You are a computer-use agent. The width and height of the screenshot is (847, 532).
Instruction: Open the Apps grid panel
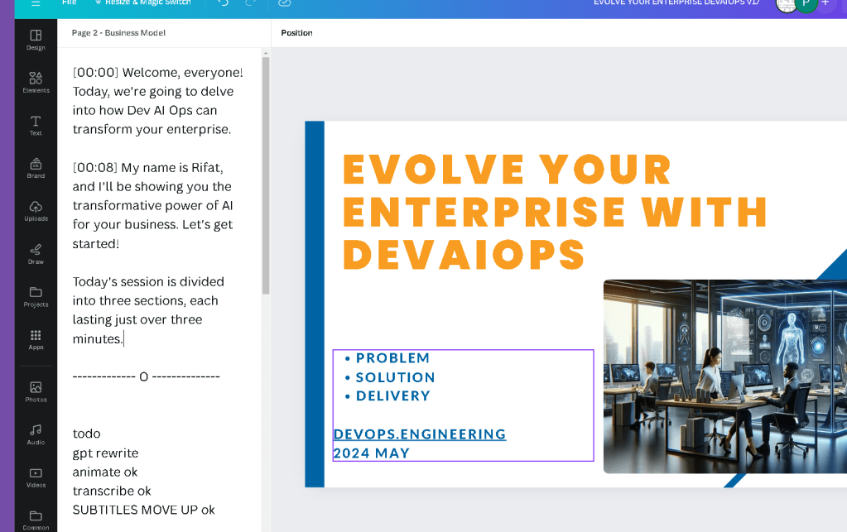pos(36,340)
